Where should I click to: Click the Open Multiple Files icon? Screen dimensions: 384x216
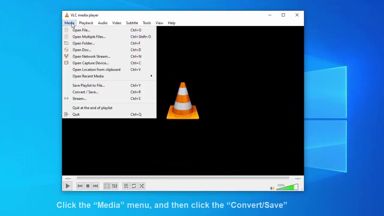pos(66,37)
